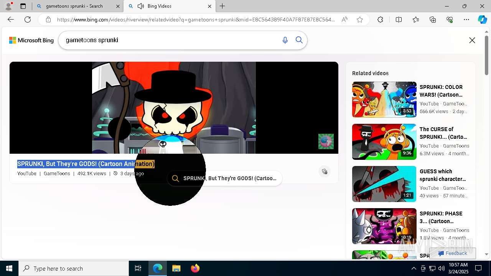Image resolution: width=491 pixels, height=276 pixels.
Task: Click the selected video title text
Action: coord(86,164)
